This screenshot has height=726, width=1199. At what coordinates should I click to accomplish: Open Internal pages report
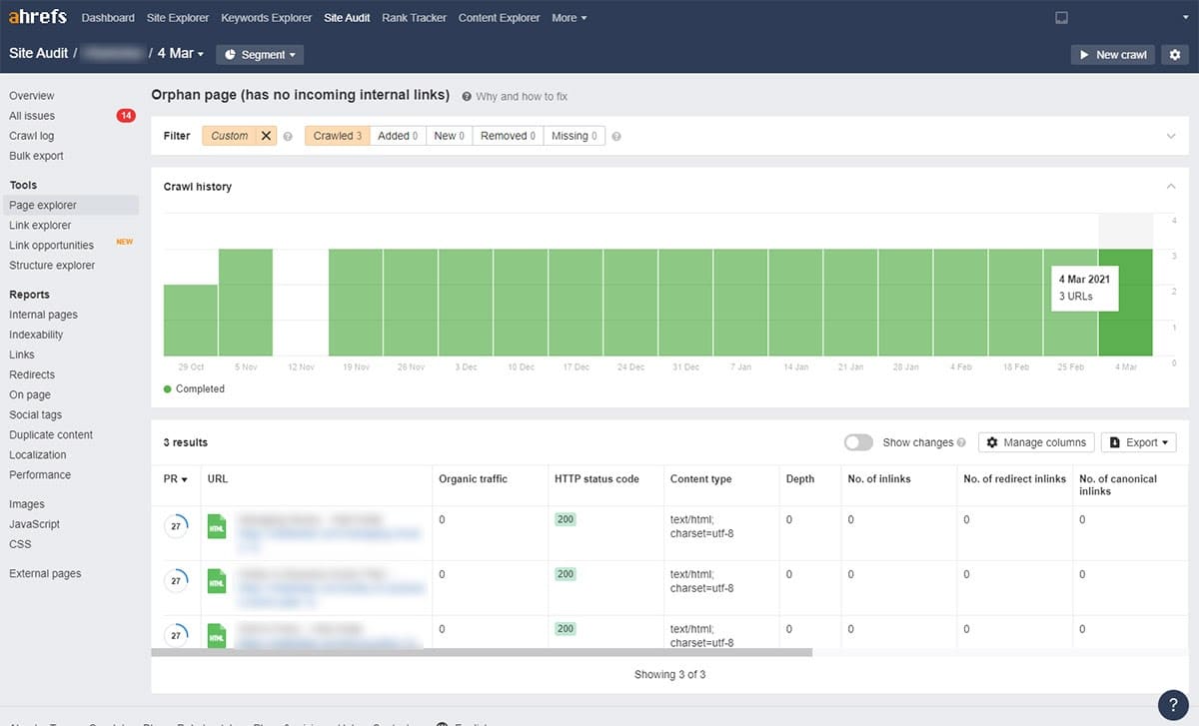pos(43,315)
